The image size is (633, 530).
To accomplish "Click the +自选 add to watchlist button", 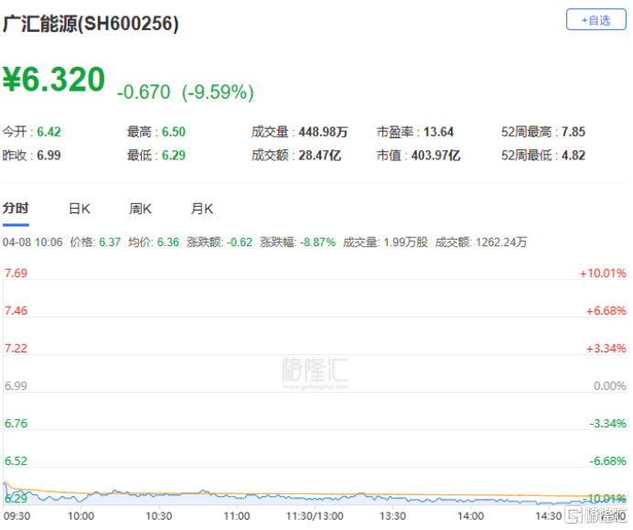I will tap(595, 19).
